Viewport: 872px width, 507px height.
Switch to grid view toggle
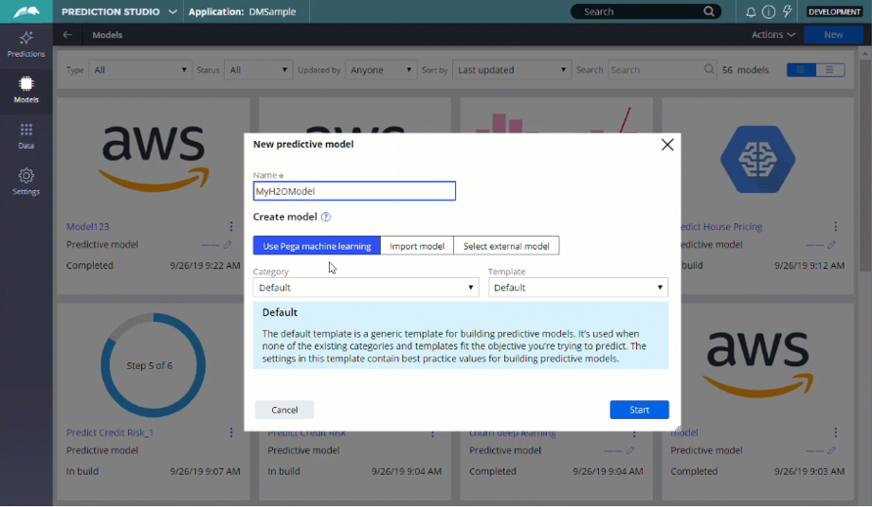coord(802,70)
